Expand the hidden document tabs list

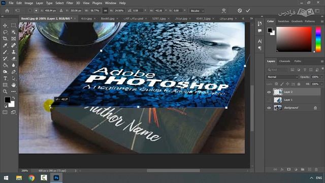click(x=251, y=18)
